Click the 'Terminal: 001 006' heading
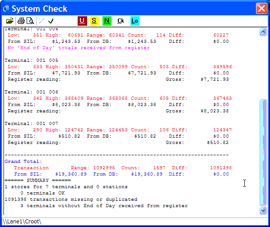The width and height of the screenshot is (270, 227). pyautogui.click(x=31, y=92)
